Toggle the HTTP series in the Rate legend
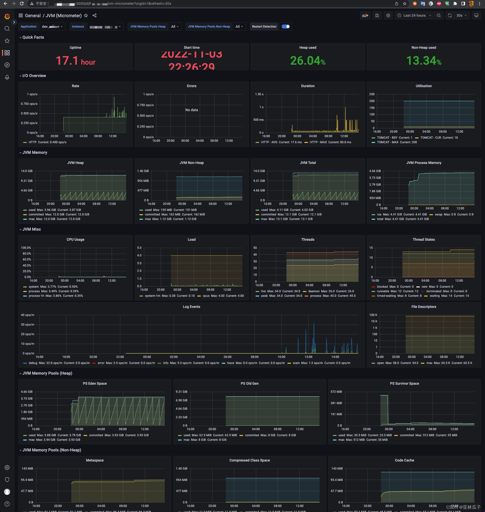The height and width of the screenshot is (512, 485). [x=32, y=142]
